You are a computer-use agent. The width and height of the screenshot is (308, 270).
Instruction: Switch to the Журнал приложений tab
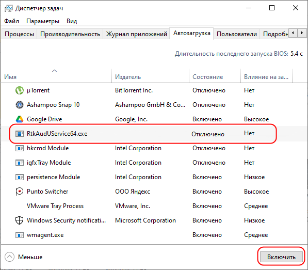[137, 34]
